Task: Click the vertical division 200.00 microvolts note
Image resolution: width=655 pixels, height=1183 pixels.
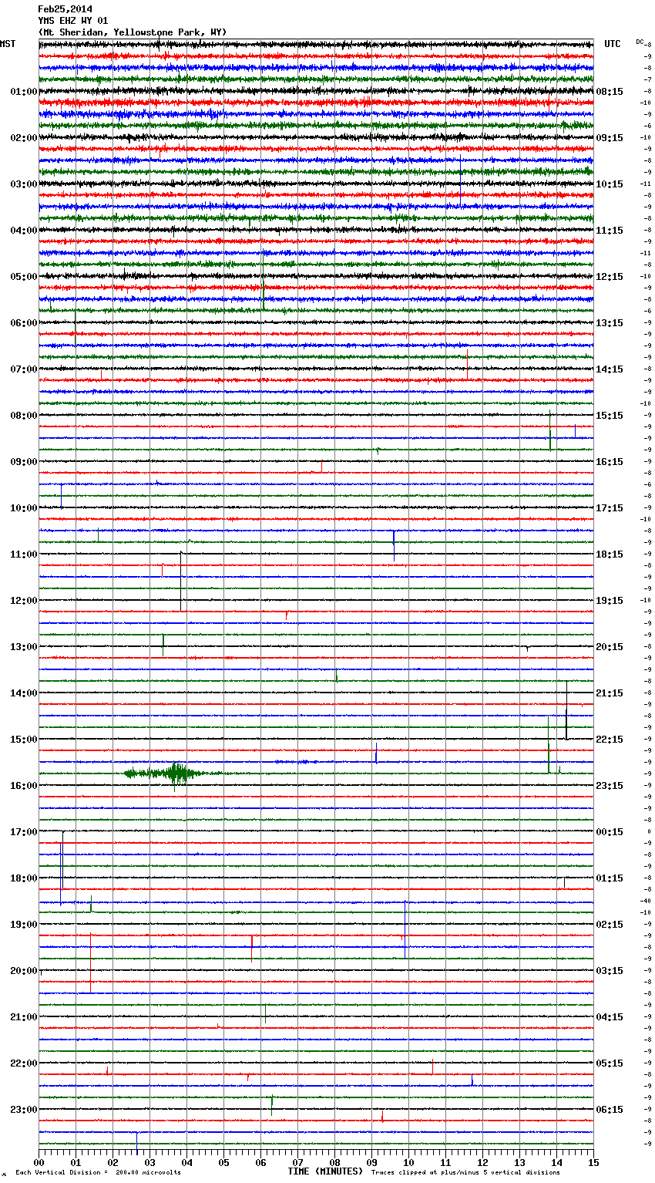Action: 98,1173
